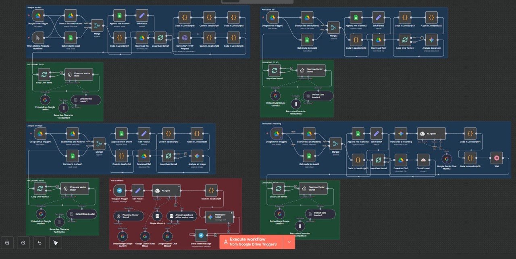Open the AI Agent node in RAG chatbot
516x259 pixels.
tap(166, 190)
